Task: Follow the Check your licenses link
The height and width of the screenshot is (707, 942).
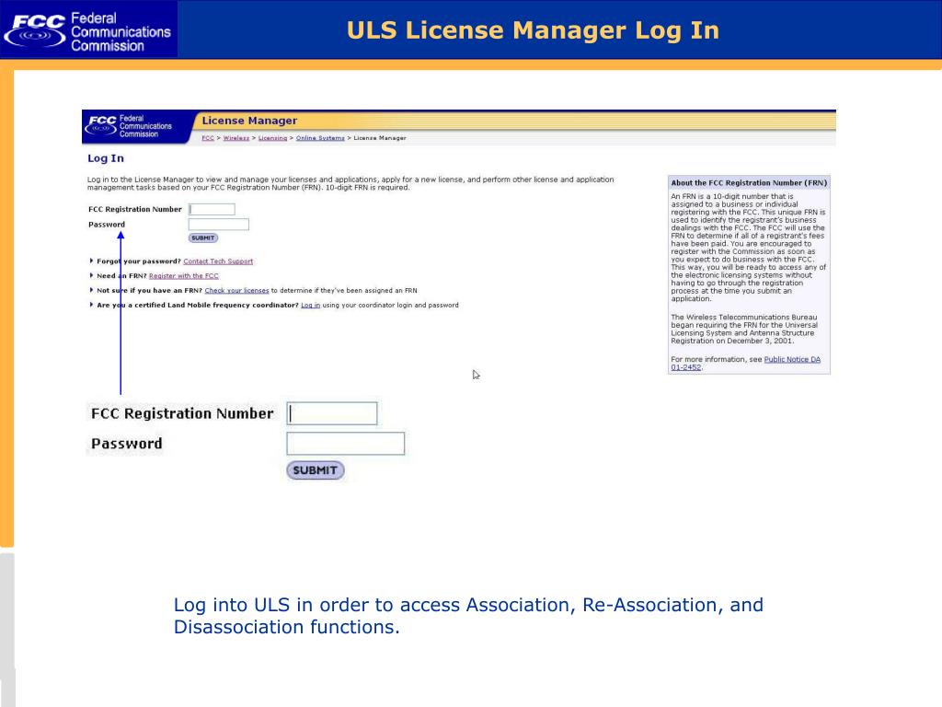Action: click(x=236, y=290)
